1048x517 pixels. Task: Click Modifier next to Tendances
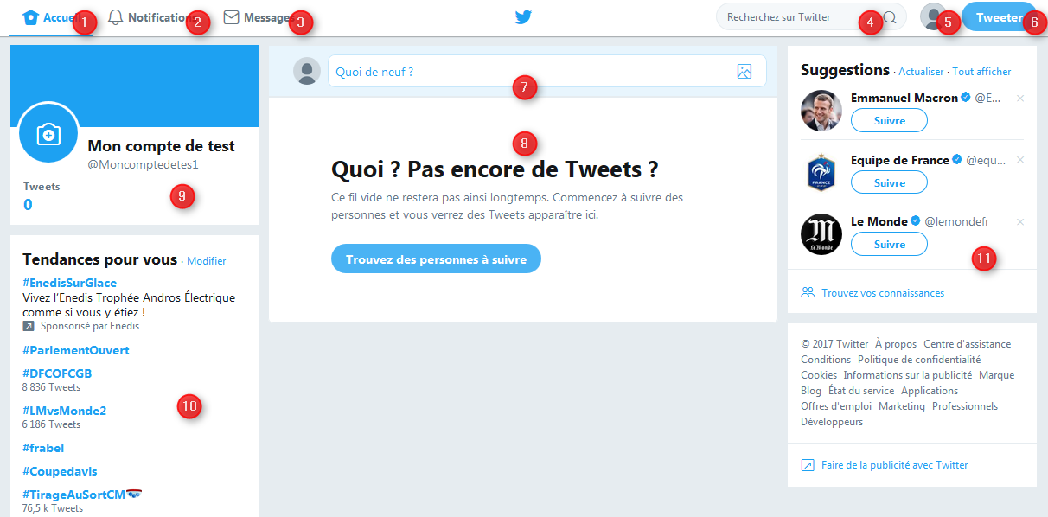pos(207,260)
